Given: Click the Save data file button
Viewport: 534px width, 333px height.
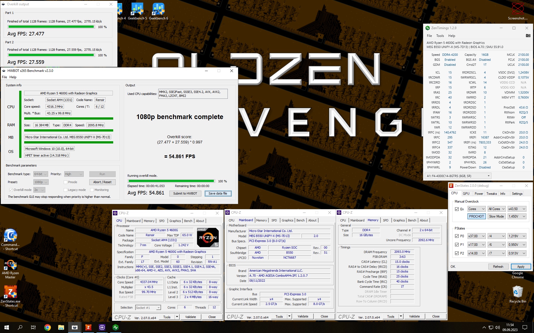Looking at the screenshot, I should coord(218,193).
